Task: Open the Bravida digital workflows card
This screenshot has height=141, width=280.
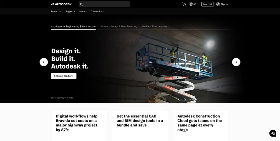Action: tap(79, 123)
